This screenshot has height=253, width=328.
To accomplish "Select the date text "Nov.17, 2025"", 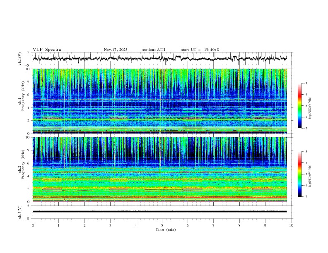I will (116, 50).
